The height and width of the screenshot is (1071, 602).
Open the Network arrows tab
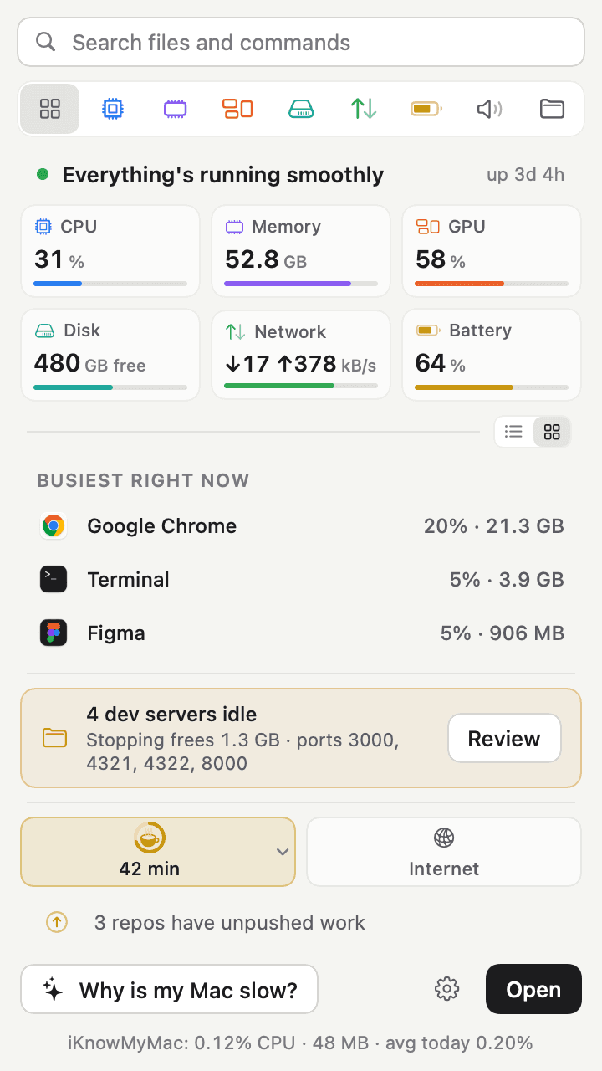pyautogui.click(x=364, y=109)
